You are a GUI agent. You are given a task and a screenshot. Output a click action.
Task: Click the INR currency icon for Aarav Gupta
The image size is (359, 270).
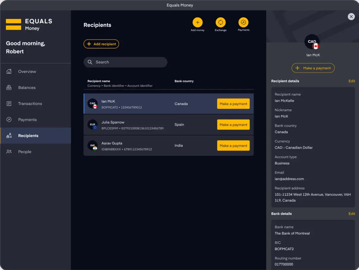(93, 145)
